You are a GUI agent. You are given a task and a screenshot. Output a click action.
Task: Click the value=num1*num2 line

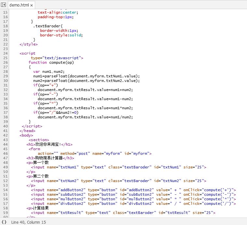pos(85,108)
